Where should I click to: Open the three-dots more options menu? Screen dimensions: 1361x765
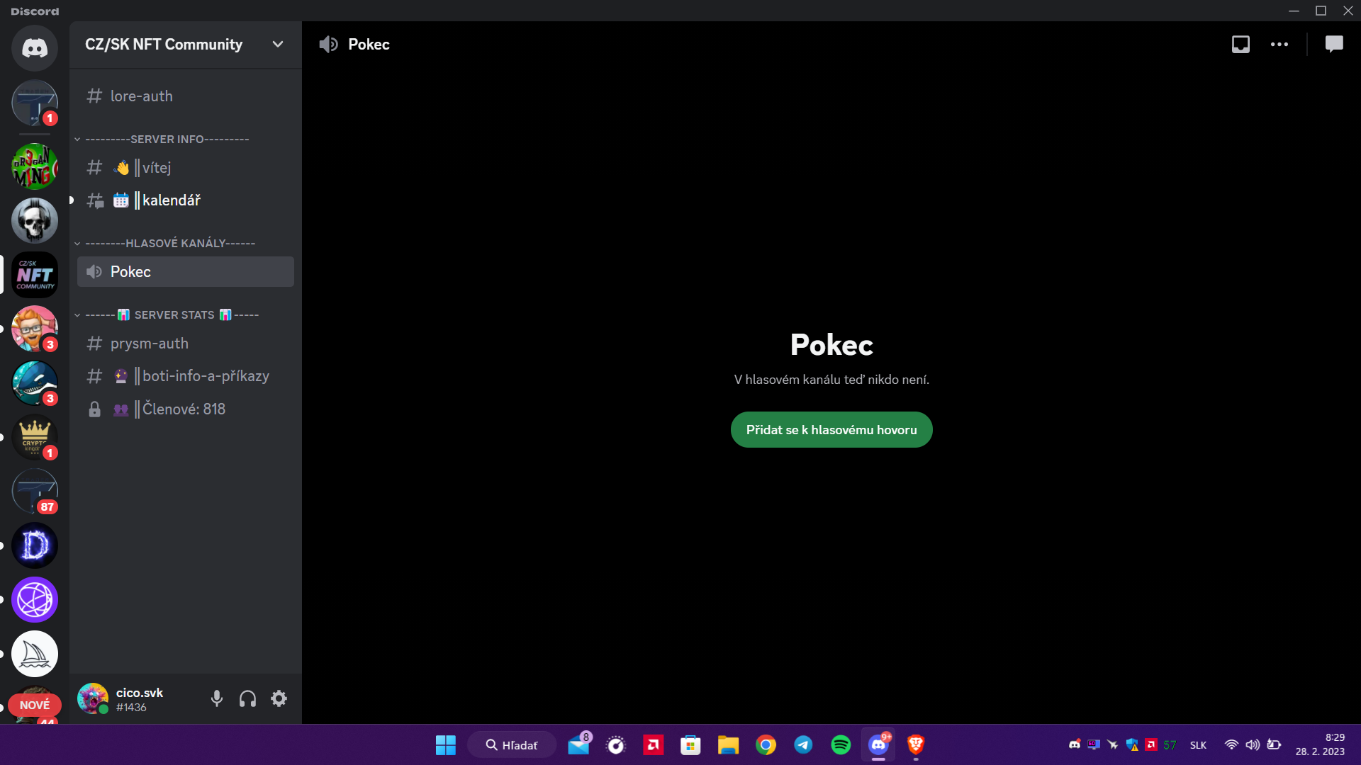[x=1279, y=44]
